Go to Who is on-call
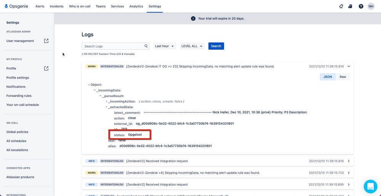 pyautogui.click(x=80, y=6)
